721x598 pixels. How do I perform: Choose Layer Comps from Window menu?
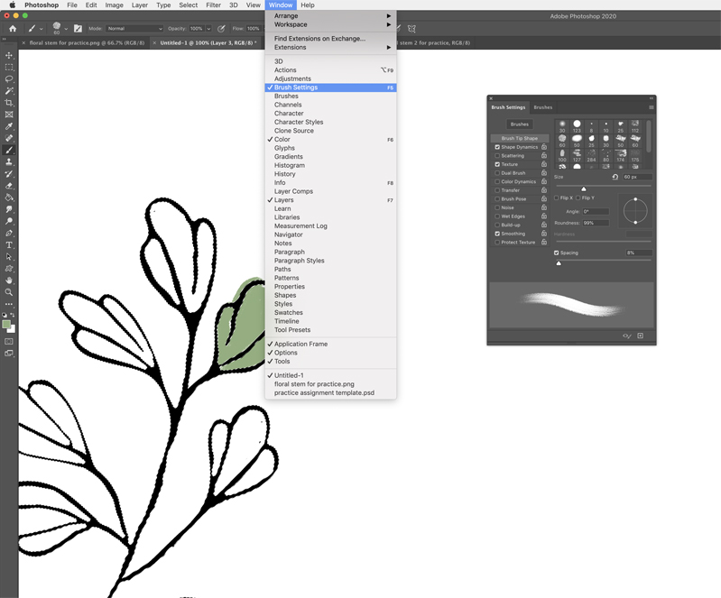click(x=293, y=191)
